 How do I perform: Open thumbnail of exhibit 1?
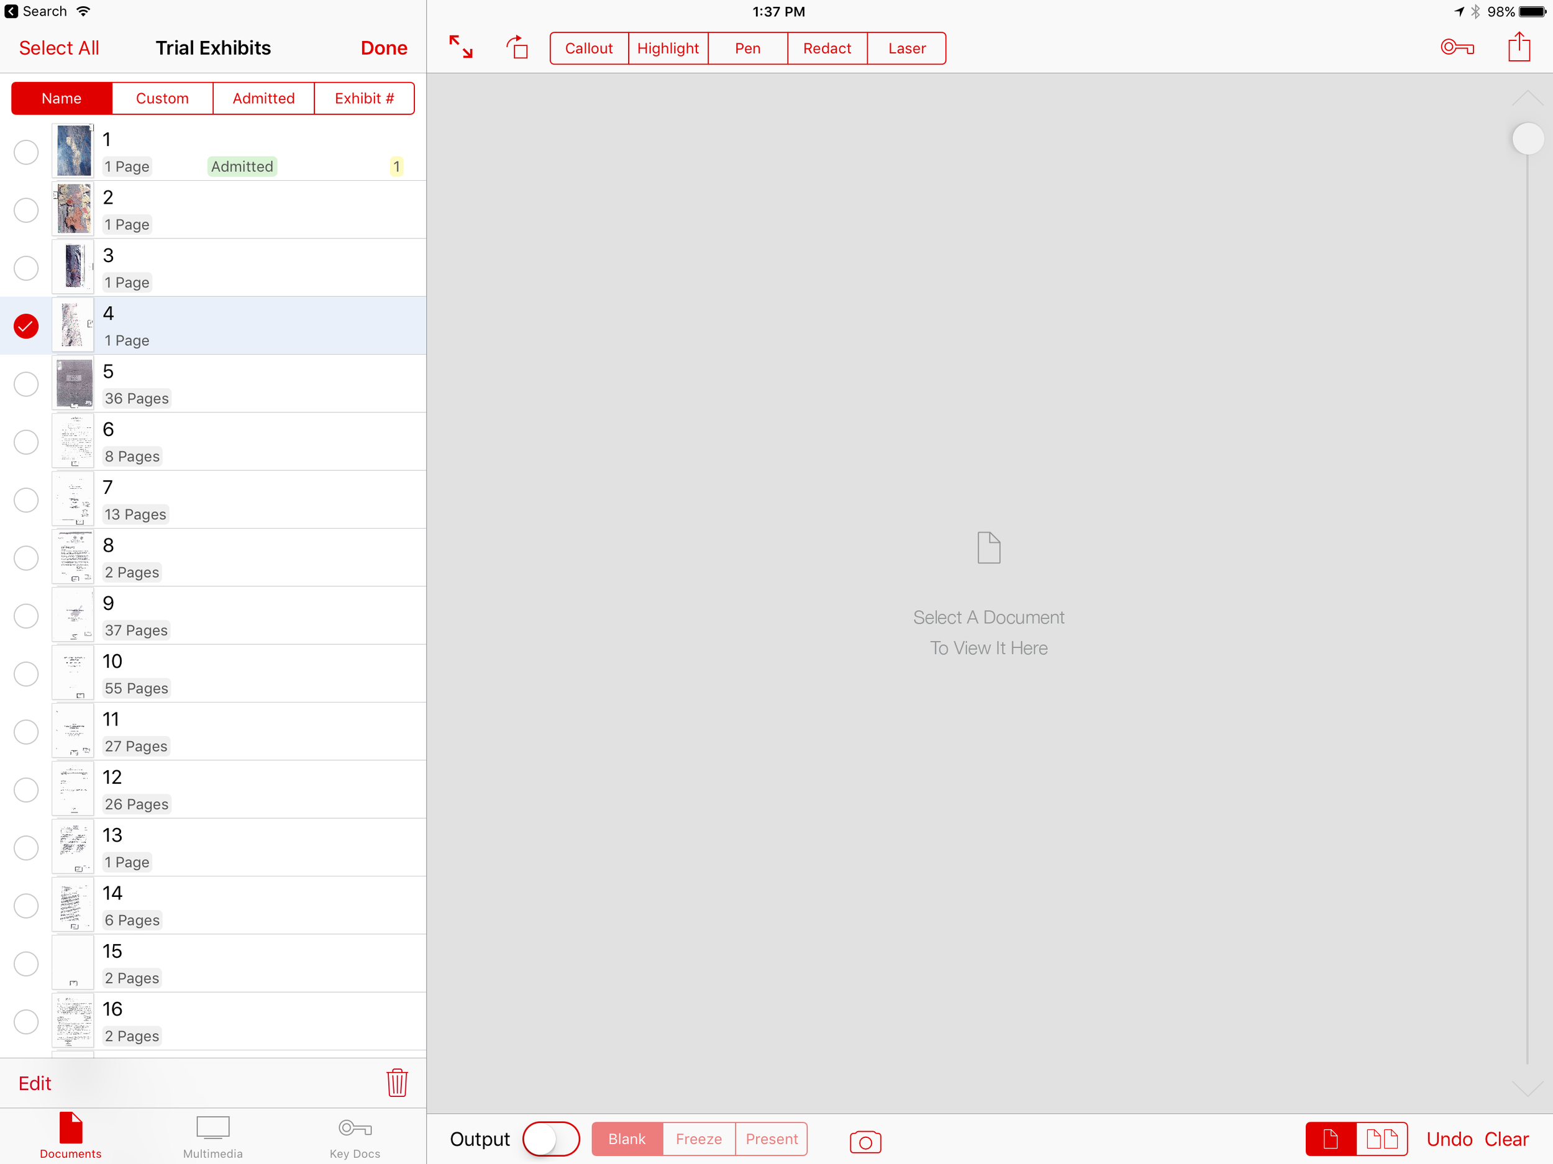(x=73, y=150)
